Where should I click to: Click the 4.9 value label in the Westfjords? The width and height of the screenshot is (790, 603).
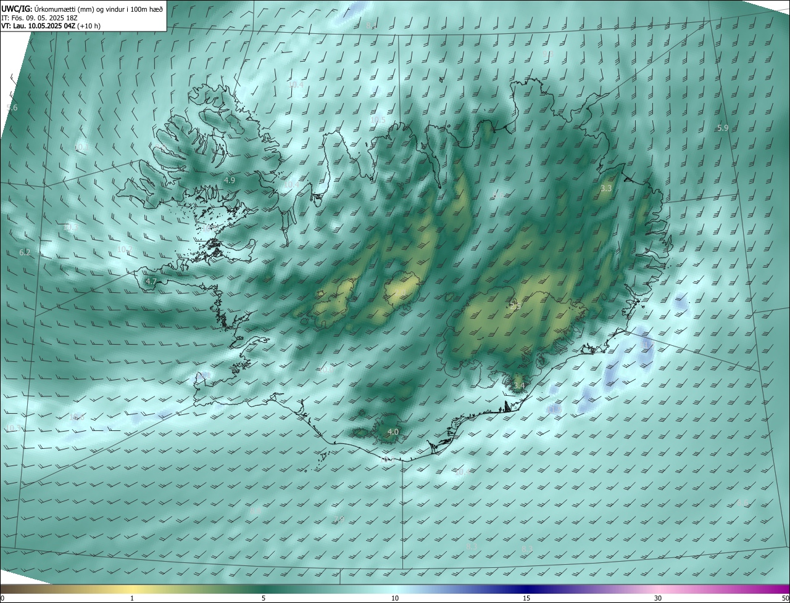point(230,180)
